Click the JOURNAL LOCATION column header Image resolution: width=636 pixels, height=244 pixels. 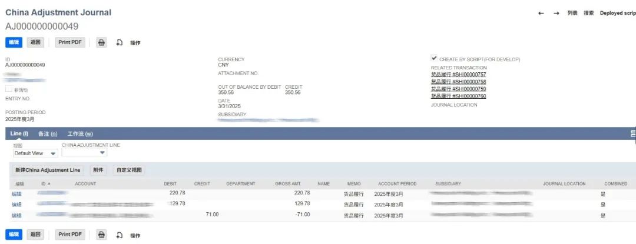coord(564,183)
